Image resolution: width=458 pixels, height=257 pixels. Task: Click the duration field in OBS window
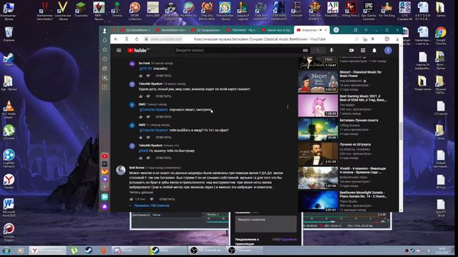point(177,215)
